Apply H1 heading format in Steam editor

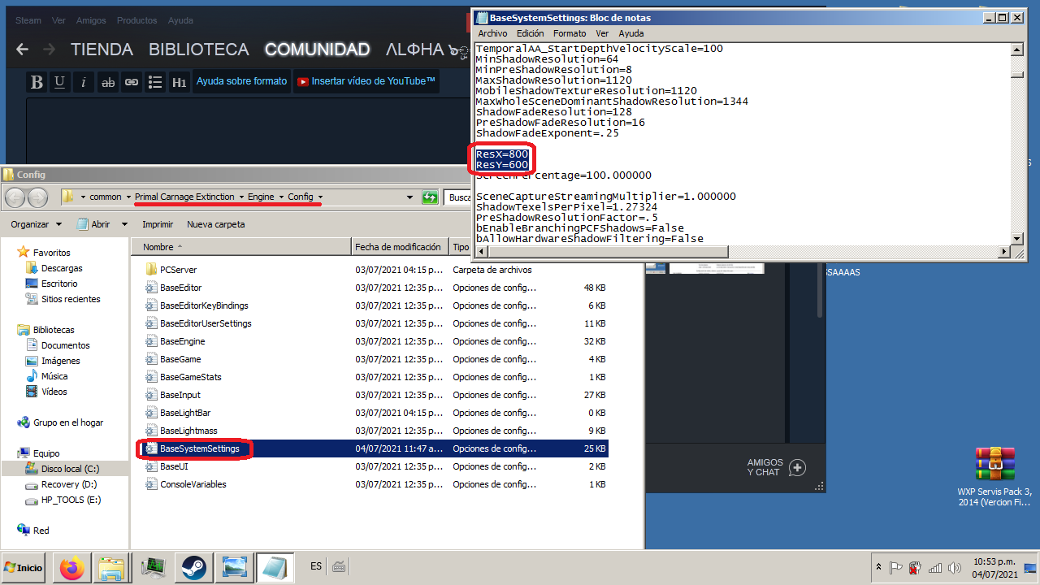179,82
